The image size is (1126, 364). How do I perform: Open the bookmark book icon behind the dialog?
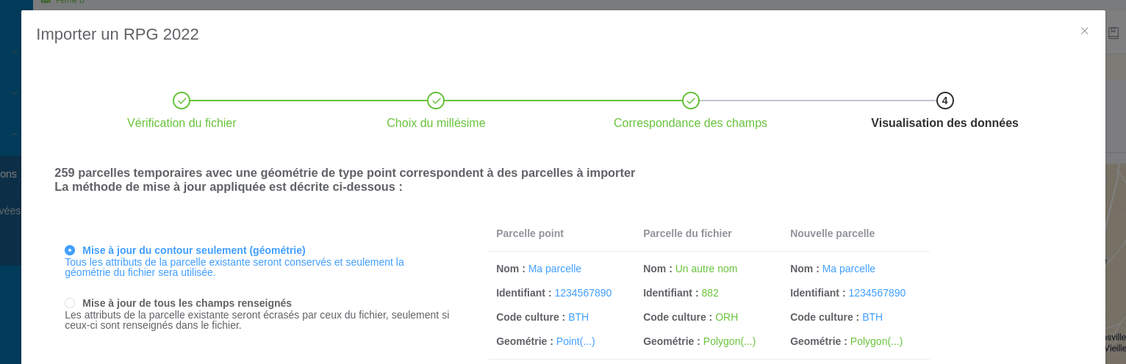coord(1113,33)
